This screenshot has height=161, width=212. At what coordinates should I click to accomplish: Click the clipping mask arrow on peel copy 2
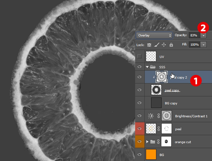tap(154, 77)
